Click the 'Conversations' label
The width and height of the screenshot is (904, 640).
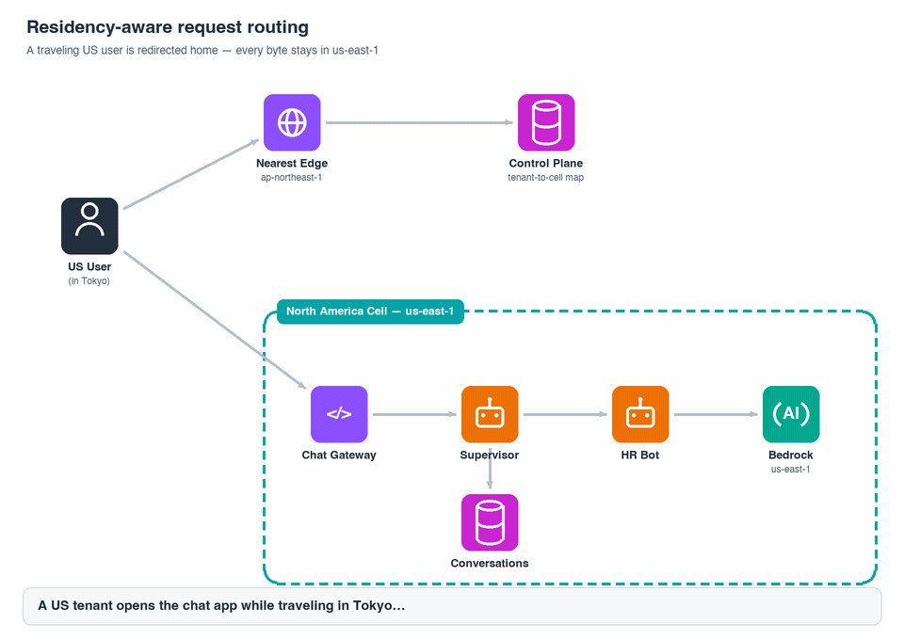point(490,564)
